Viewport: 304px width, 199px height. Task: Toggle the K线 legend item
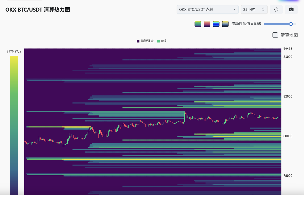tap(162, 41)
